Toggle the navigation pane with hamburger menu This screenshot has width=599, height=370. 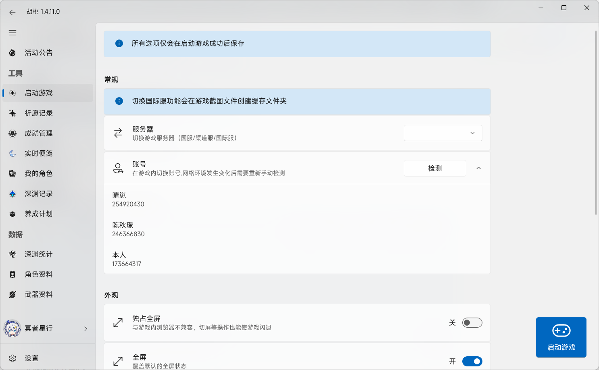pos(13,33)
